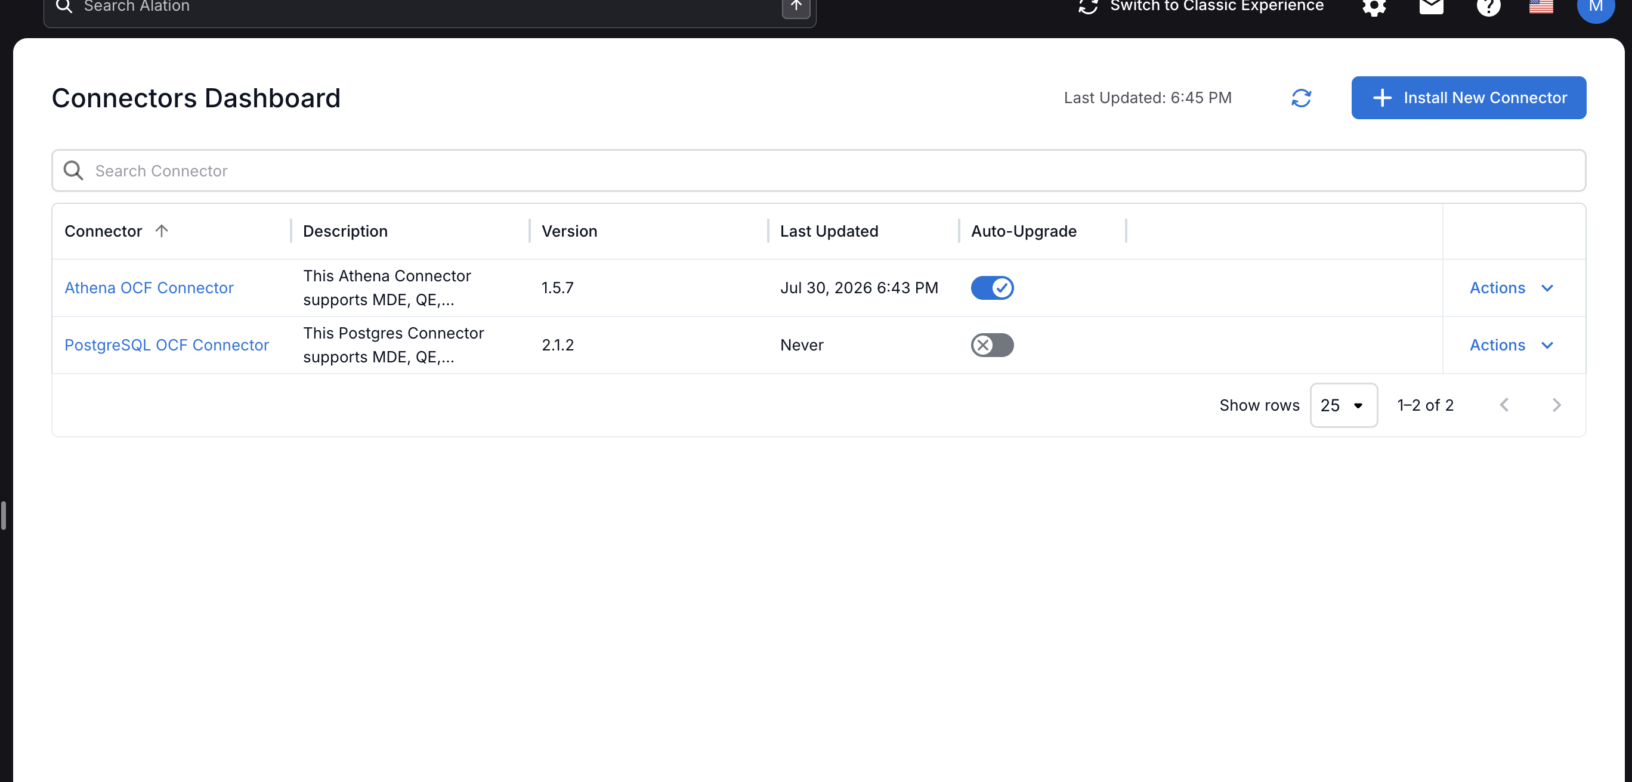The height and width of the screenshot is (782, 1632).
Task: Click the 1–2 of 2 pagination text
Action: [x=1426, y=405]
